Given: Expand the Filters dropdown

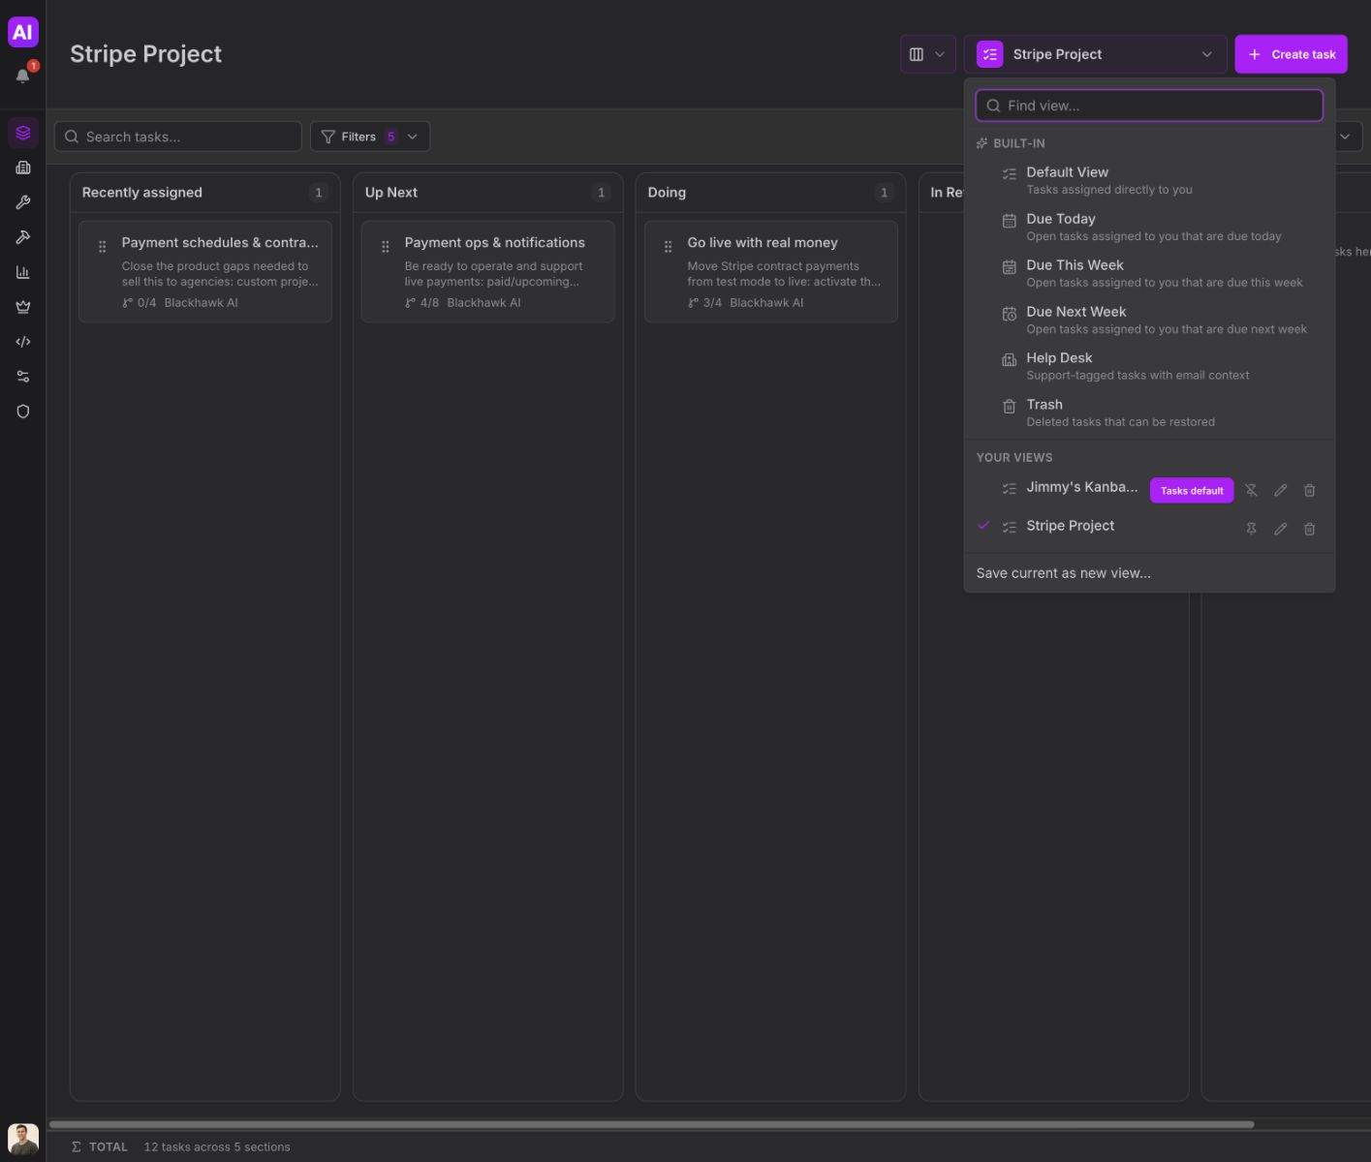Looking at the screenshot, I should 370,137.
